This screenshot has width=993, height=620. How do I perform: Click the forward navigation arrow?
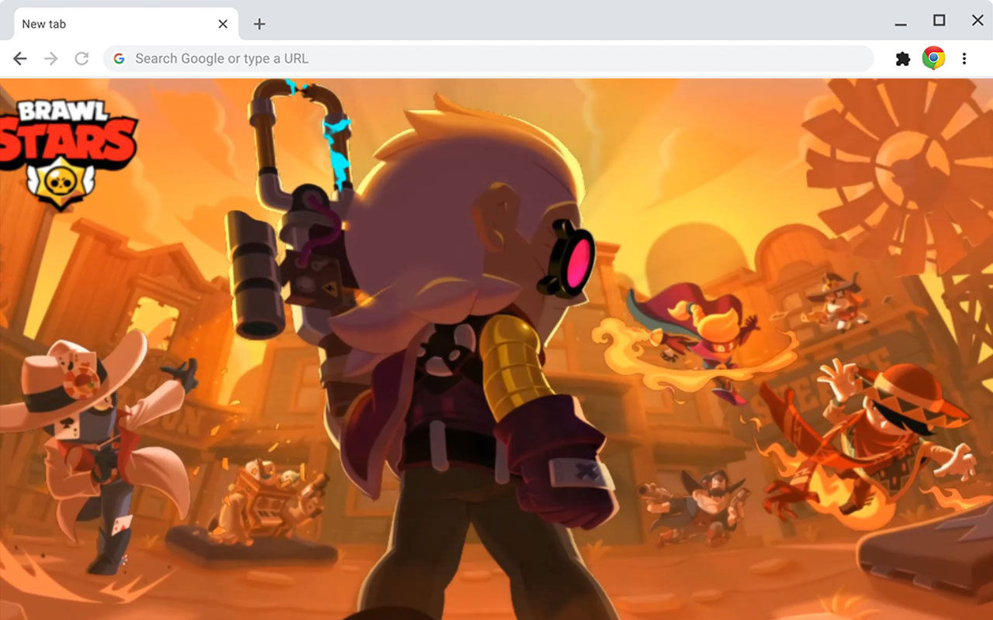pyautogui.click(x=50, y=58)
